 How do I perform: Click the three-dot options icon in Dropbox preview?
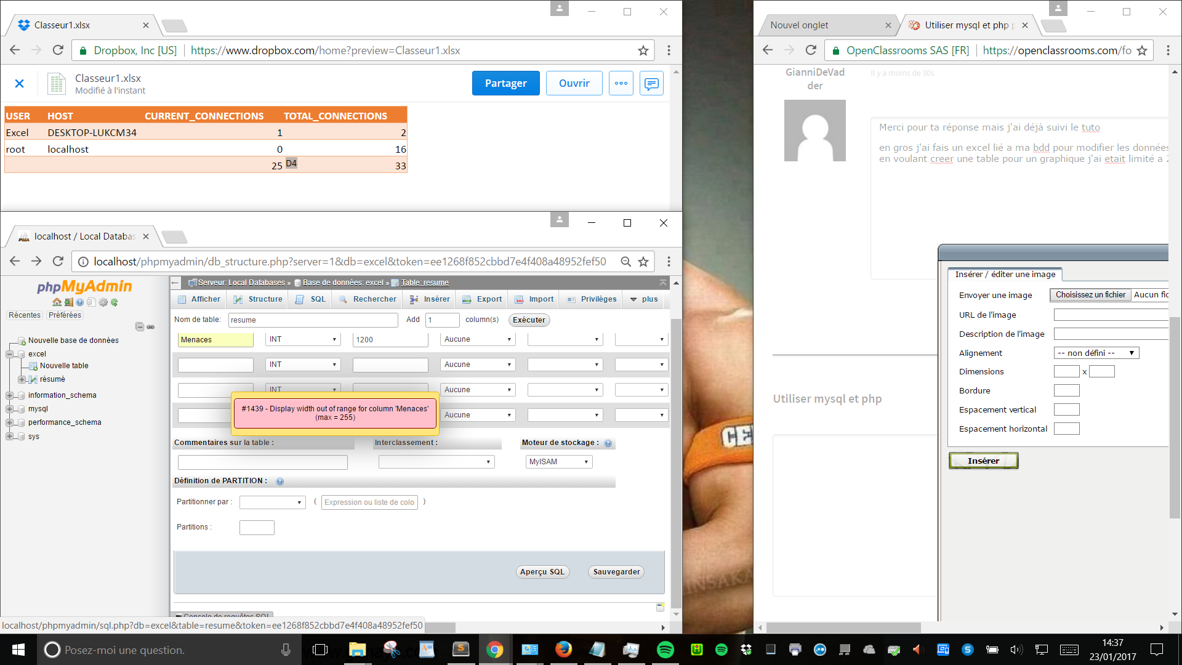click(621, 83)
